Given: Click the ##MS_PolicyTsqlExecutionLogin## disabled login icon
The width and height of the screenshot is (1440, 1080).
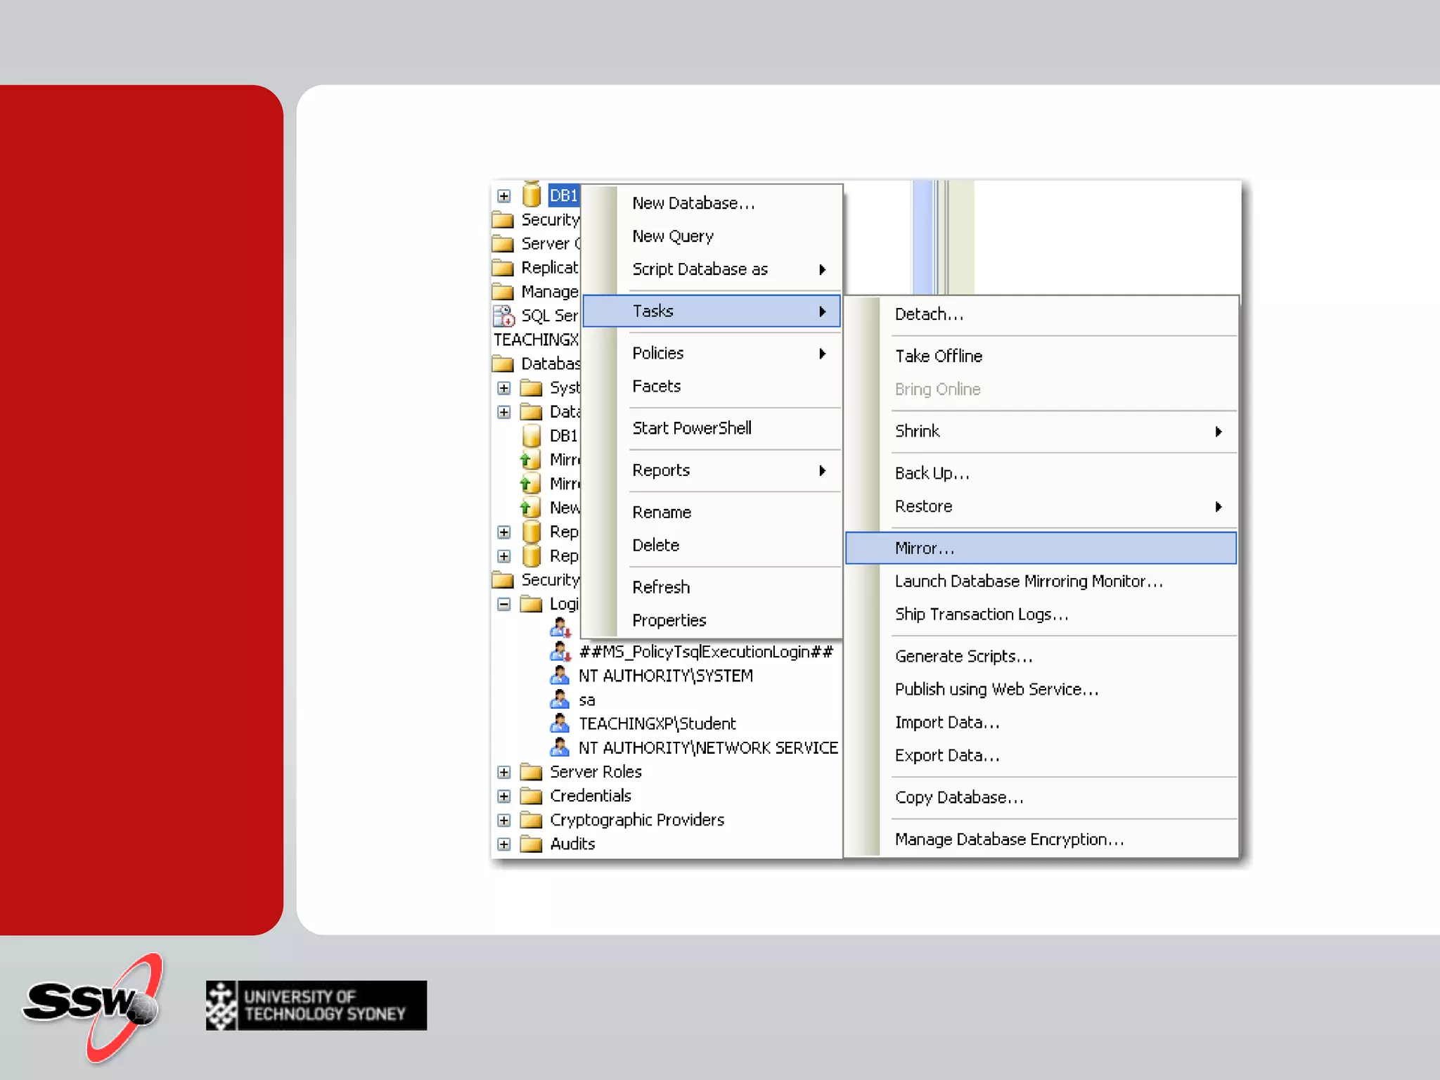Looking at the screenshot, I should point(560,652).
